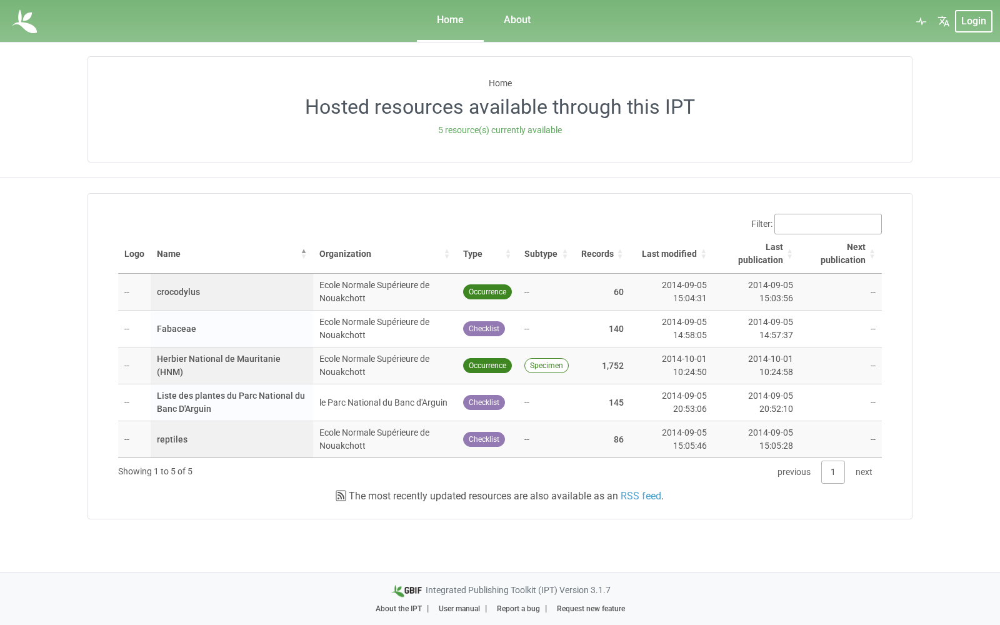This screenshot has height=625, width=1000.
Task: Open the reptiles resource
Action: coord(172,439)
